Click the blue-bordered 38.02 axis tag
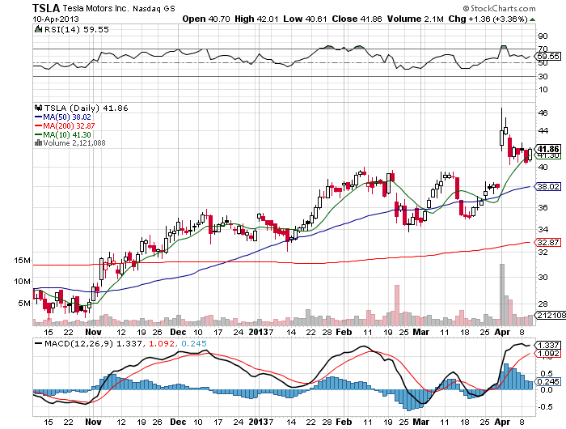This screenshot has width=566, height=429. click(548, 186)
